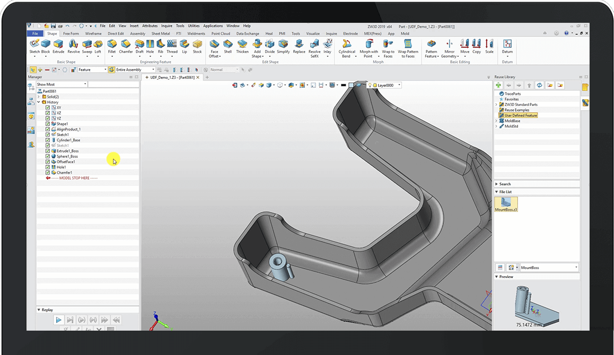Refresh the Reuse Library list
Image resolution: width=614 pixels, height=355 pixels.
point(539,85)
